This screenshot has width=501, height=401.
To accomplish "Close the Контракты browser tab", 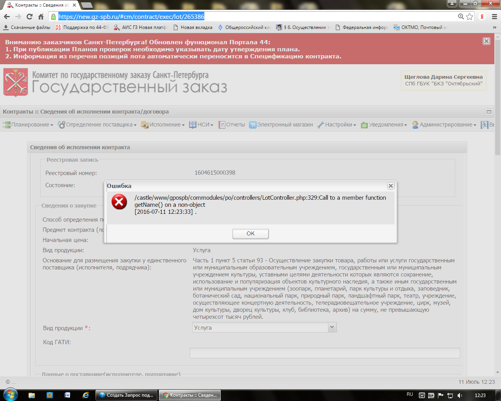I will click(x=74, y=5).
